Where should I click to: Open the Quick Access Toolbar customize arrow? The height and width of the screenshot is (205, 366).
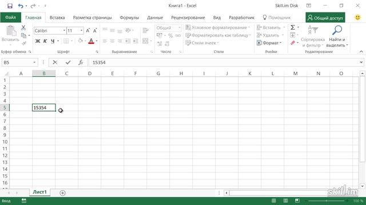coord(45,6)
